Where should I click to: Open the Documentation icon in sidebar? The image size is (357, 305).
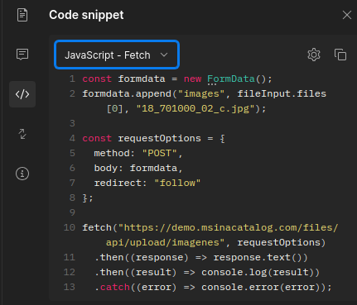pos(22,15)
